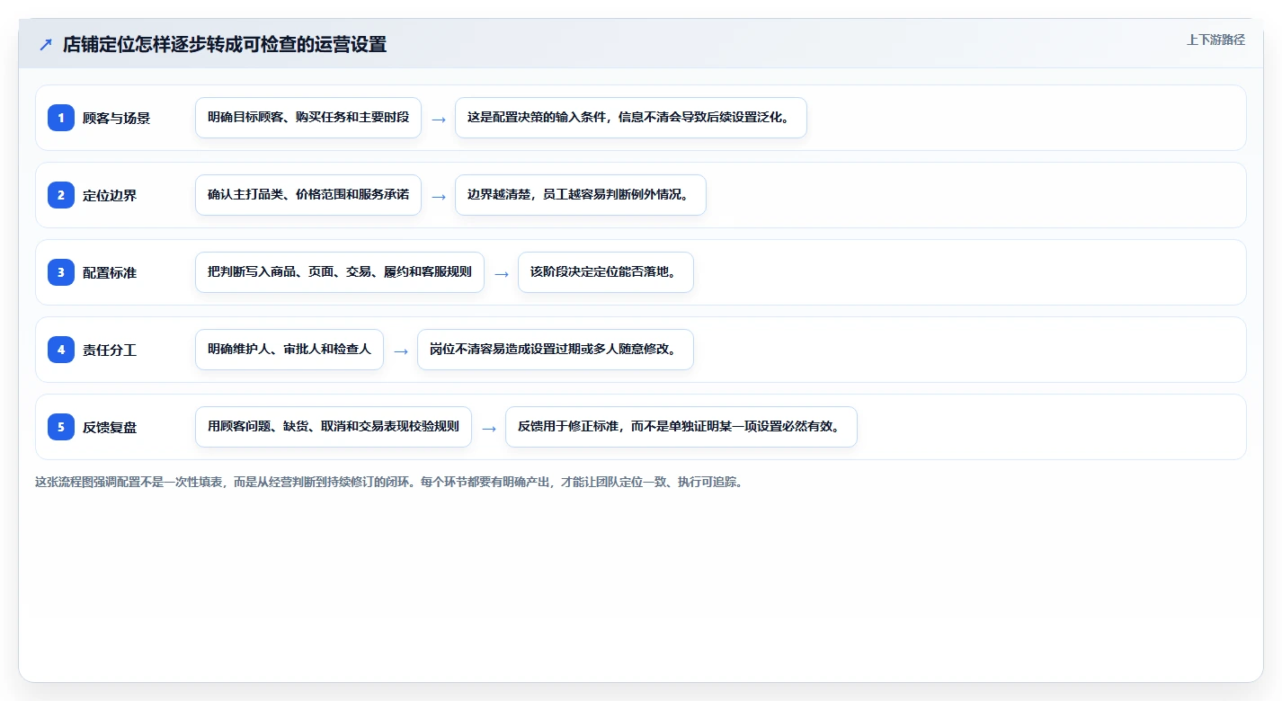The width and height of the screenshot is (1282, 701).
Task: Click the box 明确维护人、审批人和检查人
Action: (289, 350)
